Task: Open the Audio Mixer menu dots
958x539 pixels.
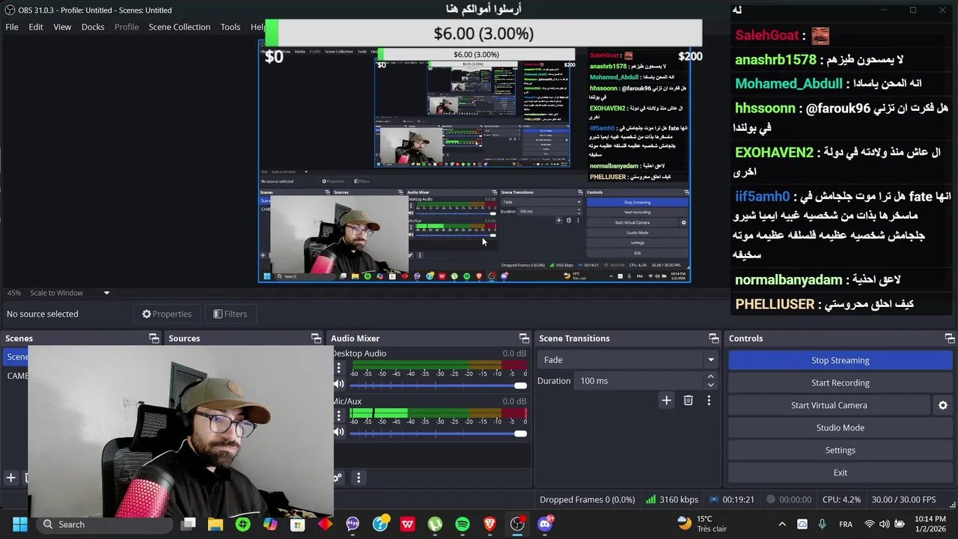Action: tap(359, 478)
